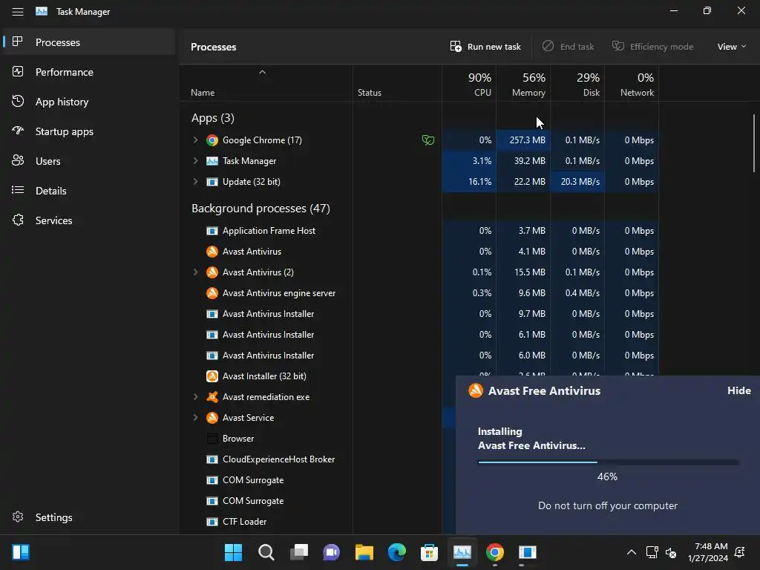
Task: Open Task View on taskbar
Action: tap(298, 552)
